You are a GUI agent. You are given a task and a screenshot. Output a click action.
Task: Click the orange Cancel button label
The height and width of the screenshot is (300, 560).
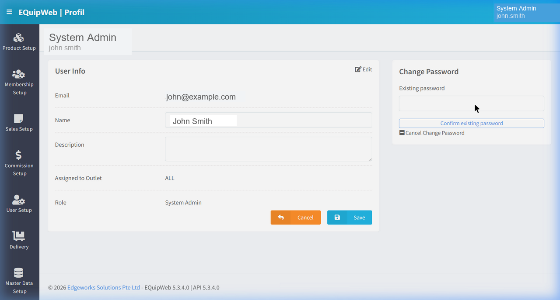305,217
